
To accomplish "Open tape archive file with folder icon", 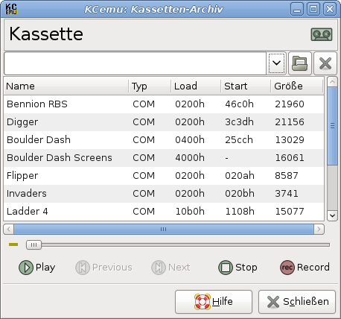I will (300, 63).
